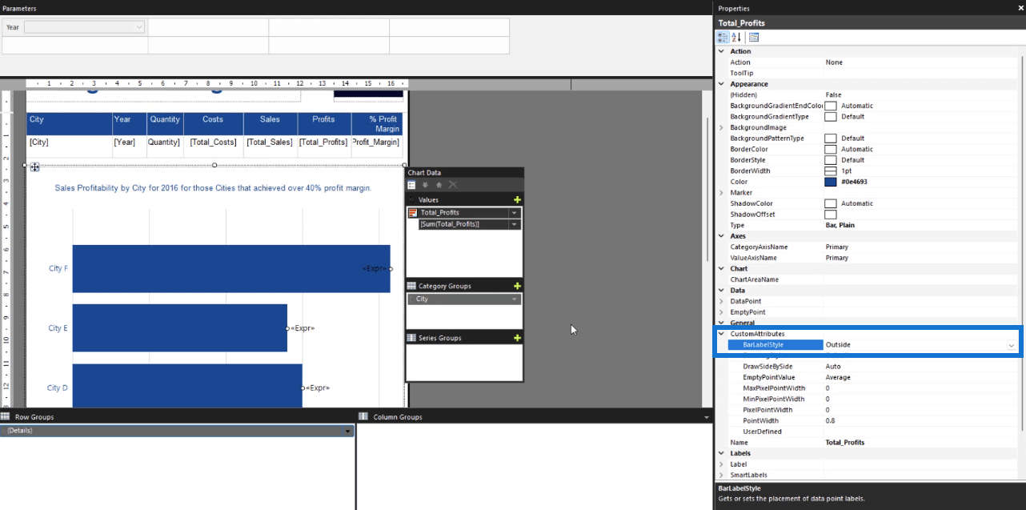Click the ShadowColor Automatic swatch
This screenshot has width=1026, height=510.
point(831,203)
